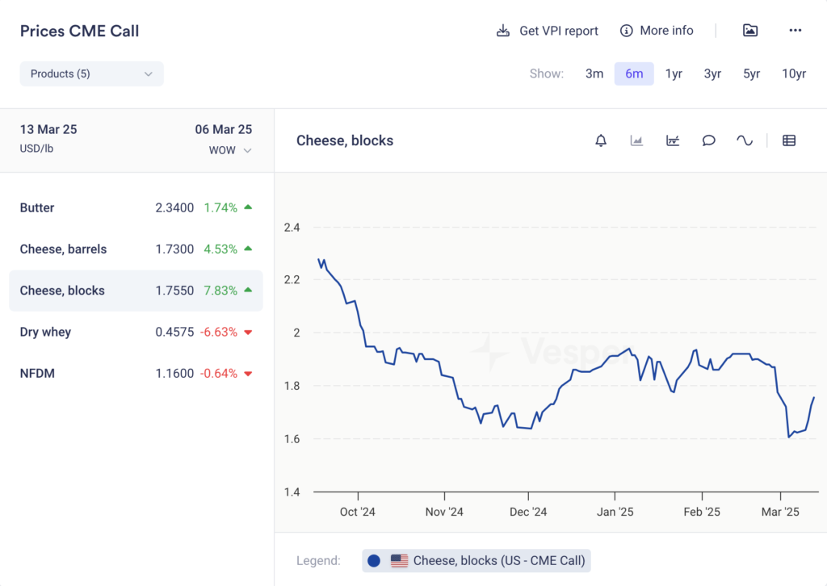This screenshot has width=827, height=586.
Task: Click the More info link
Action: tap(657, 31)
